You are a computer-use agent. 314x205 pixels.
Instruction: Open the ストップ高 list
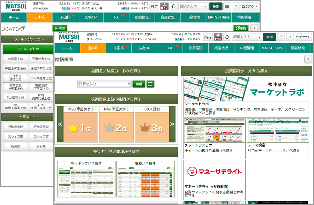(15, 137)
